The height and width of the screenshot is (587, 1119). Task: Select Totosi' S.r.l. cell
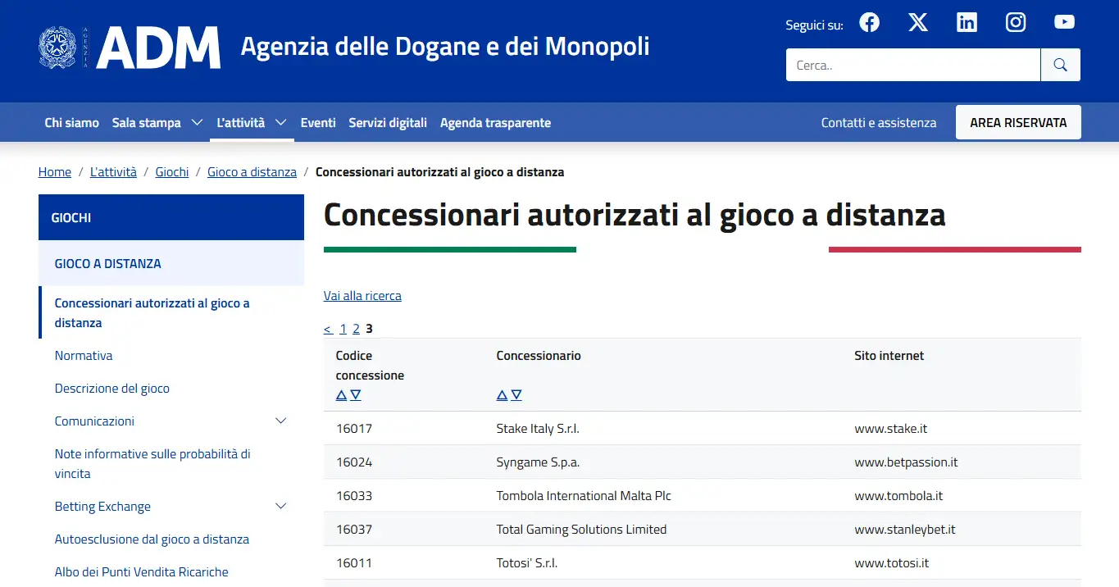527,563
